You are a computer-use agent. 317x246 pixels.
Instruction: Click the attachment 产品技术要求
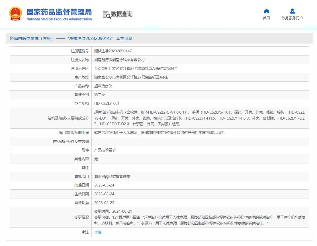[x=105, y=150]
